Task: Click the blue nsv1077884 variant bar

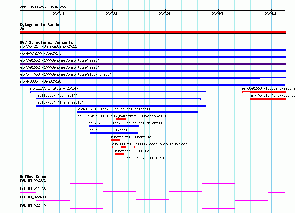Action: (x=121, y=106)
